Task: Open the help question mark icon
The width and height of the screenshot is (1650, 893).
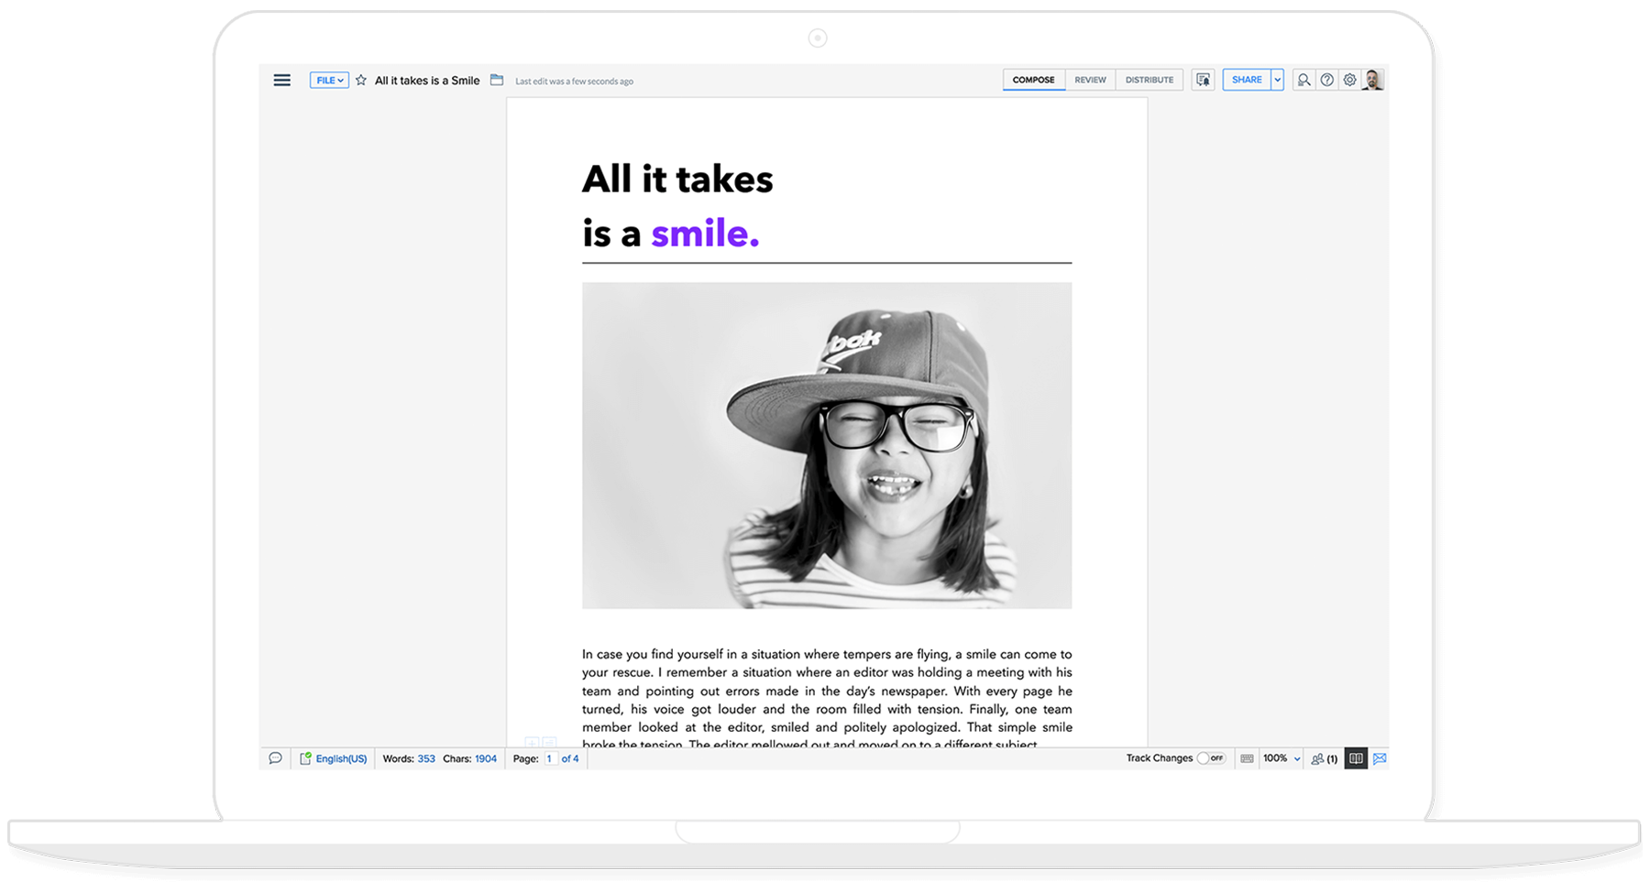Action: (1326, 80)
